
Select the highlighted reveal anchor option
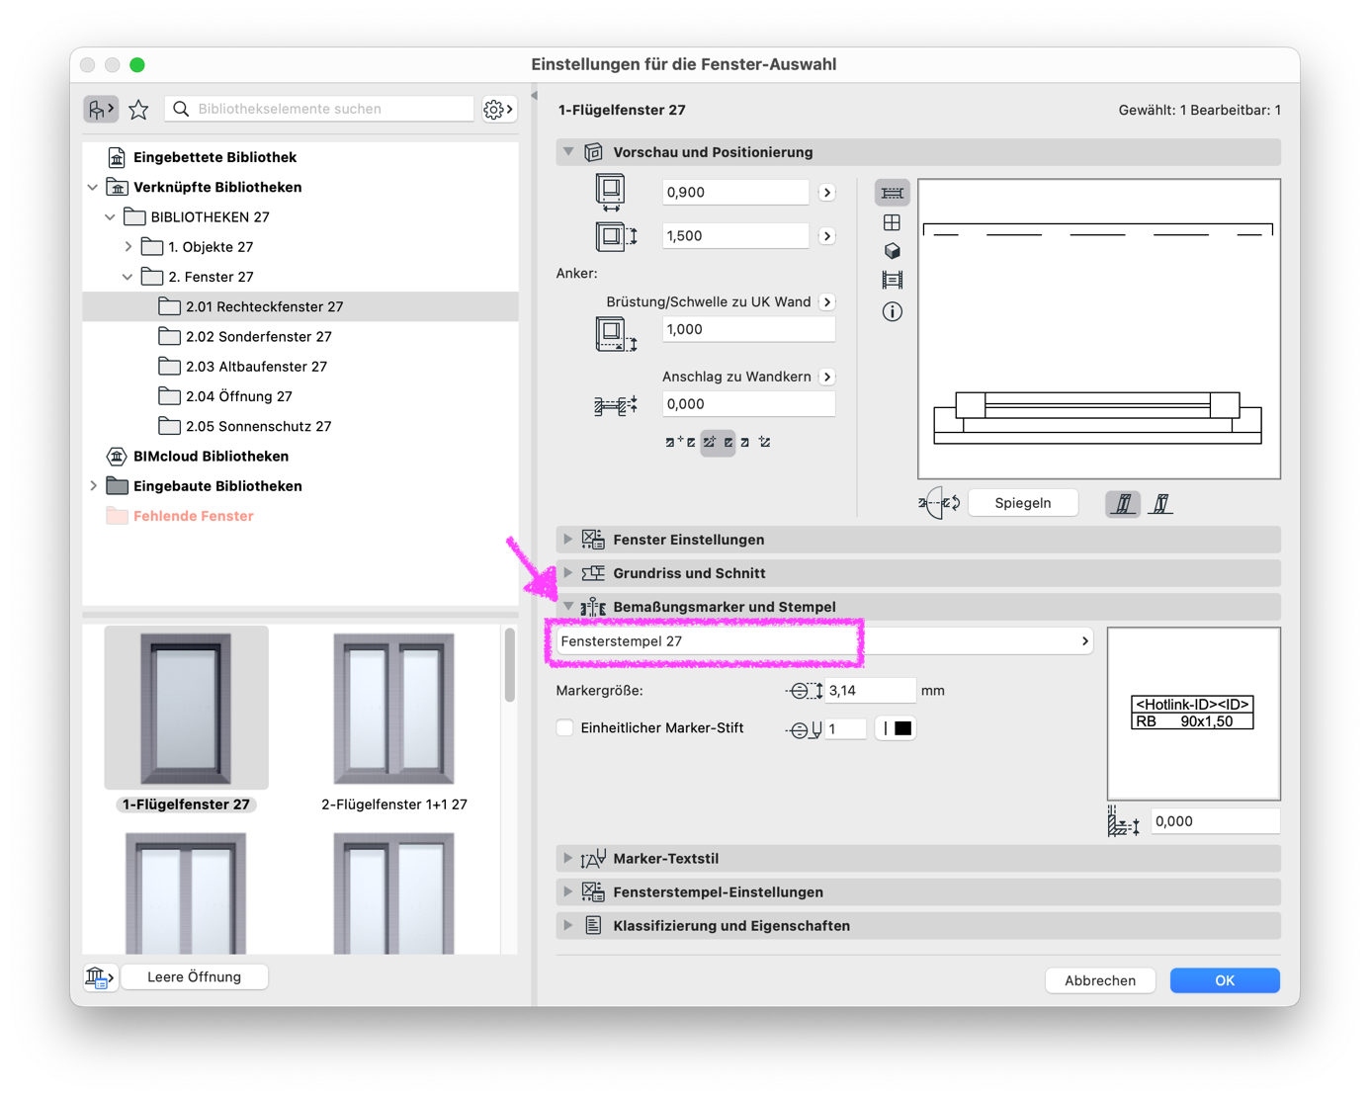pyautogui.click(x=718, y=443)
